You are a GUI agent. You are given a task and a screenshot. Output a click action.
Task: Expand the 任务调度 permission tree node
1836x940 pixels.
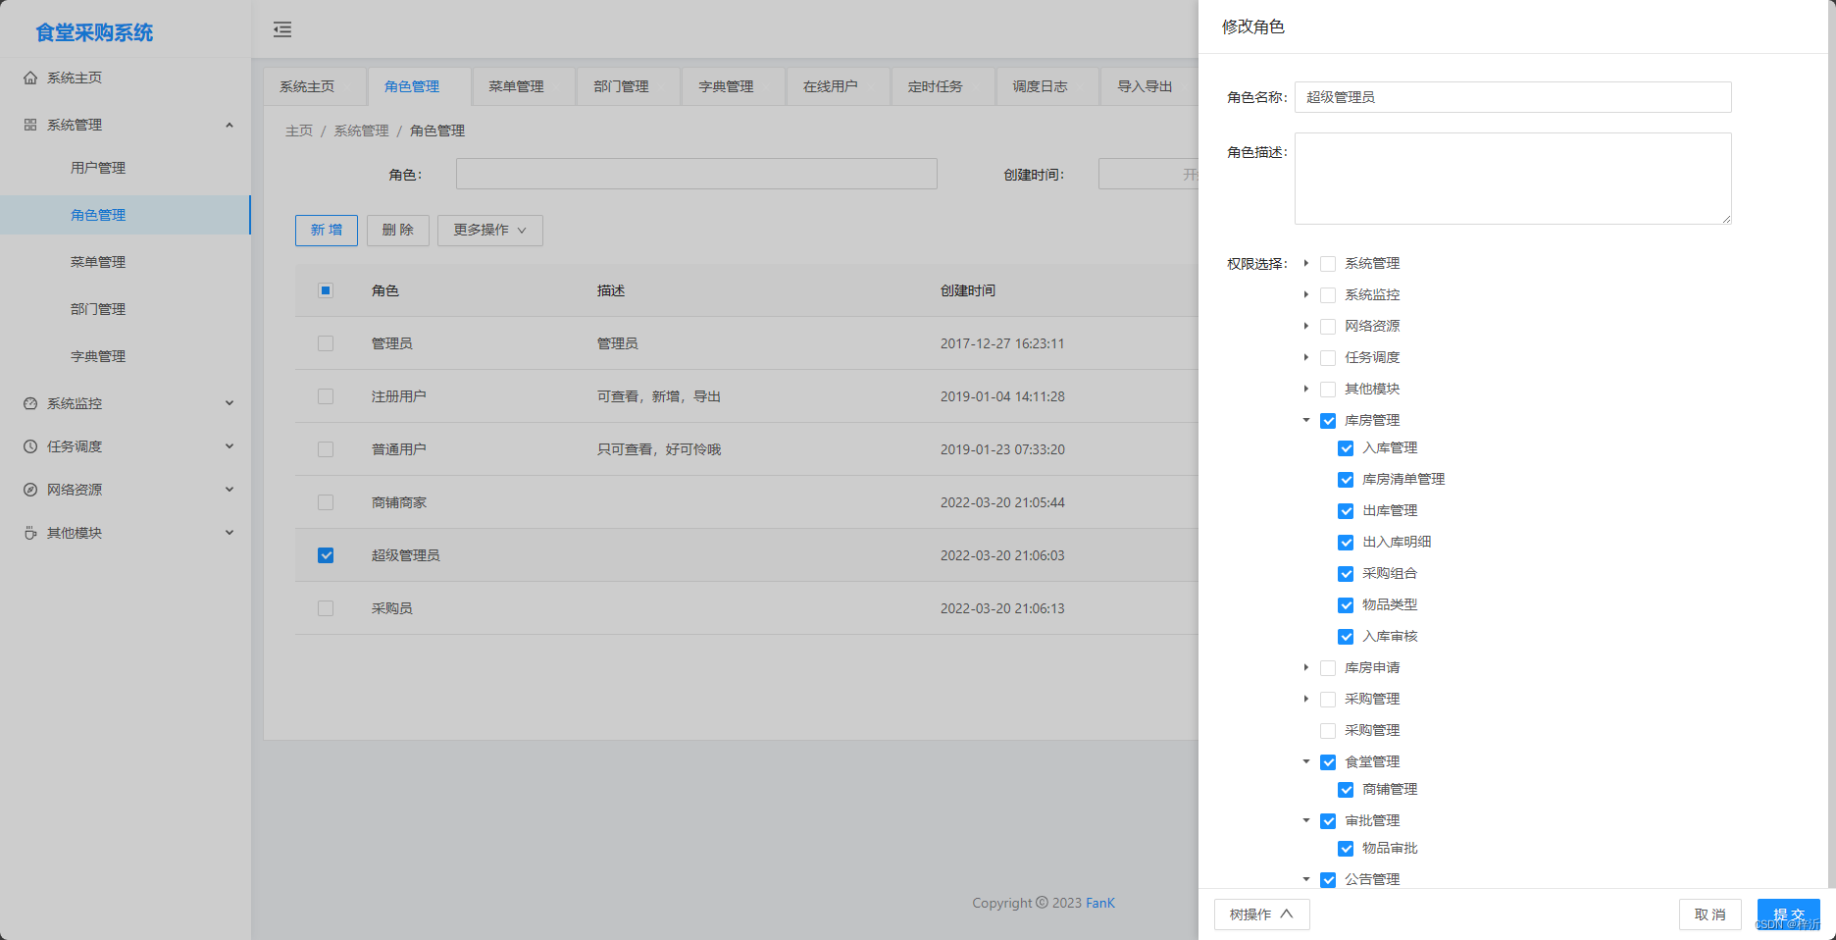(x=1306, y=357)
